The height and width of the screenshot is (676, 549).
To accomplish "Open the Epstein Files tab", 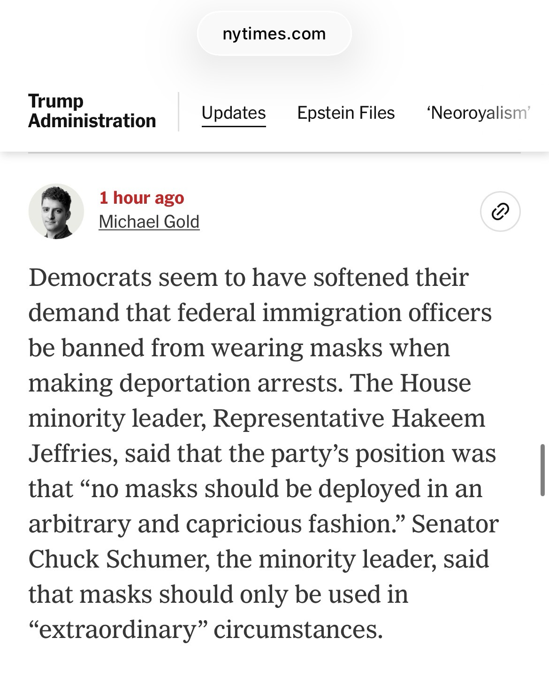I will coord(346,113).
